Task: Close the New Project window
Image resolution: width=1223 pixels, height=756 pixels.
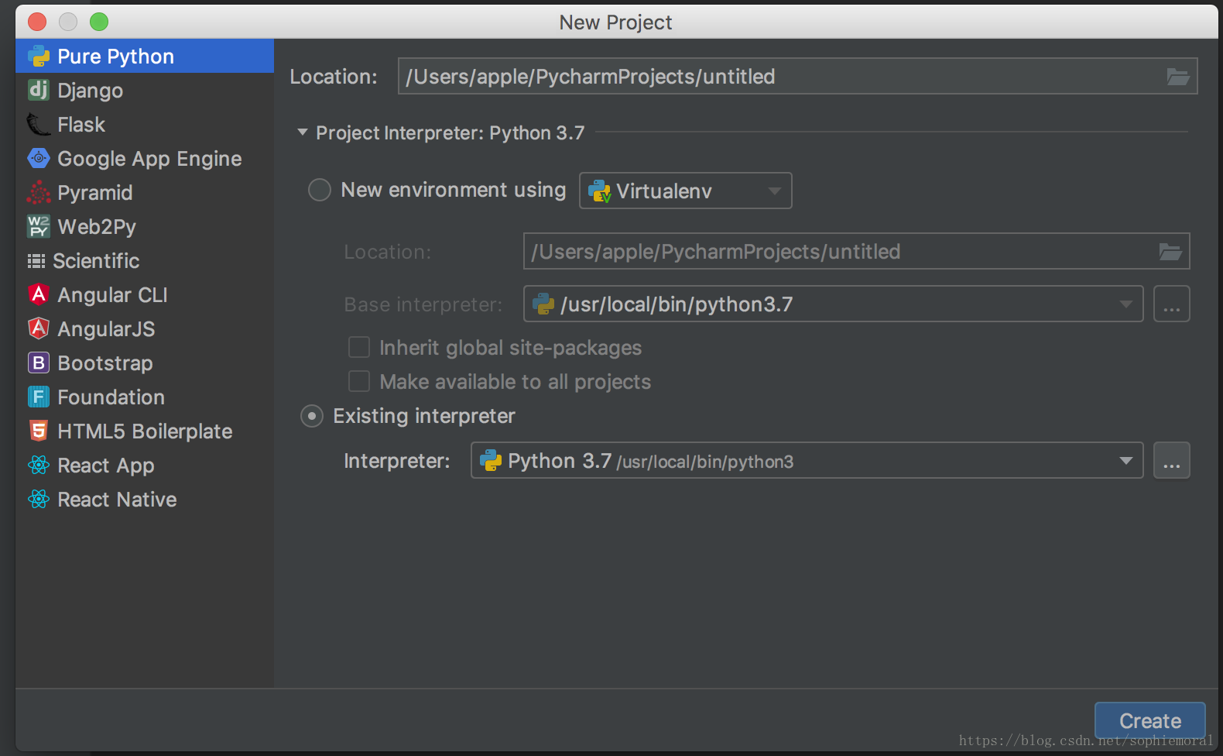Action: pyautogui.click(x=37, y=22)
